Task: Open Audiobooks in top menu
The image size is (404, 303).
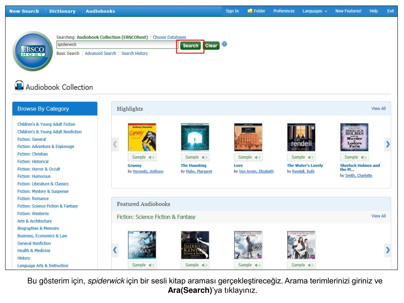Action: pos(100,11)
